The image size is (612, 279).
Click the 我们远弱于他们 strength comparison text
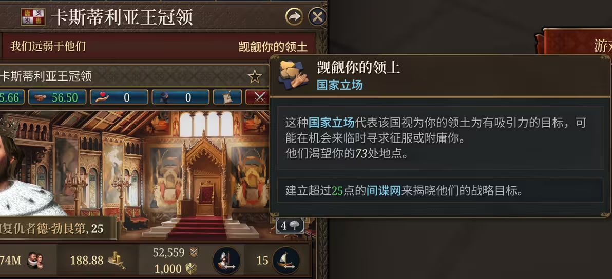48,46
